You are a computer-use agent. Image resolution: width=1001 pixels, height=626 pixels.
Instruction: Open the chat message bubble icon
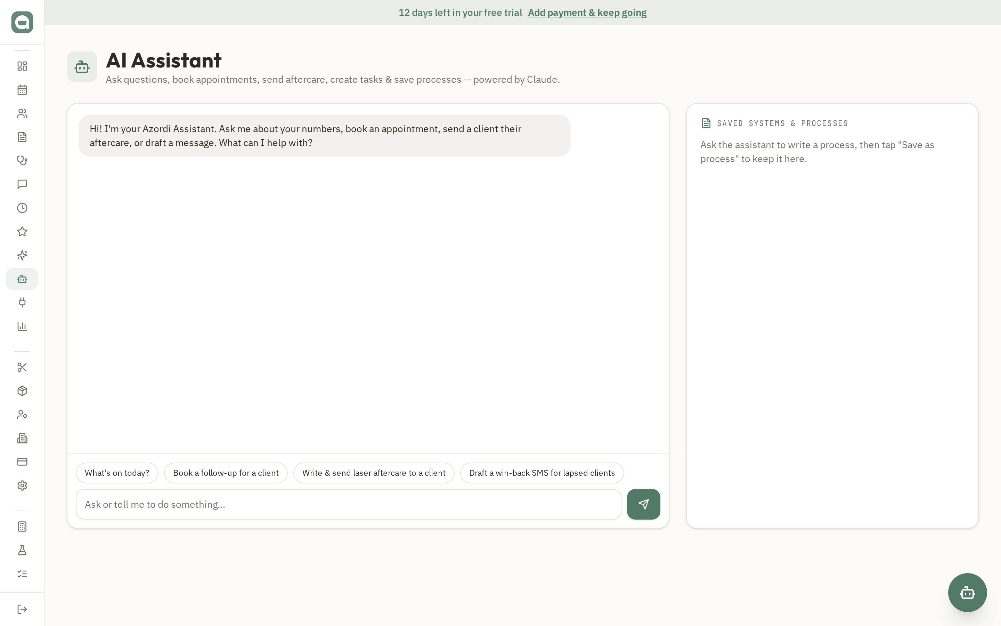(22, 184)
